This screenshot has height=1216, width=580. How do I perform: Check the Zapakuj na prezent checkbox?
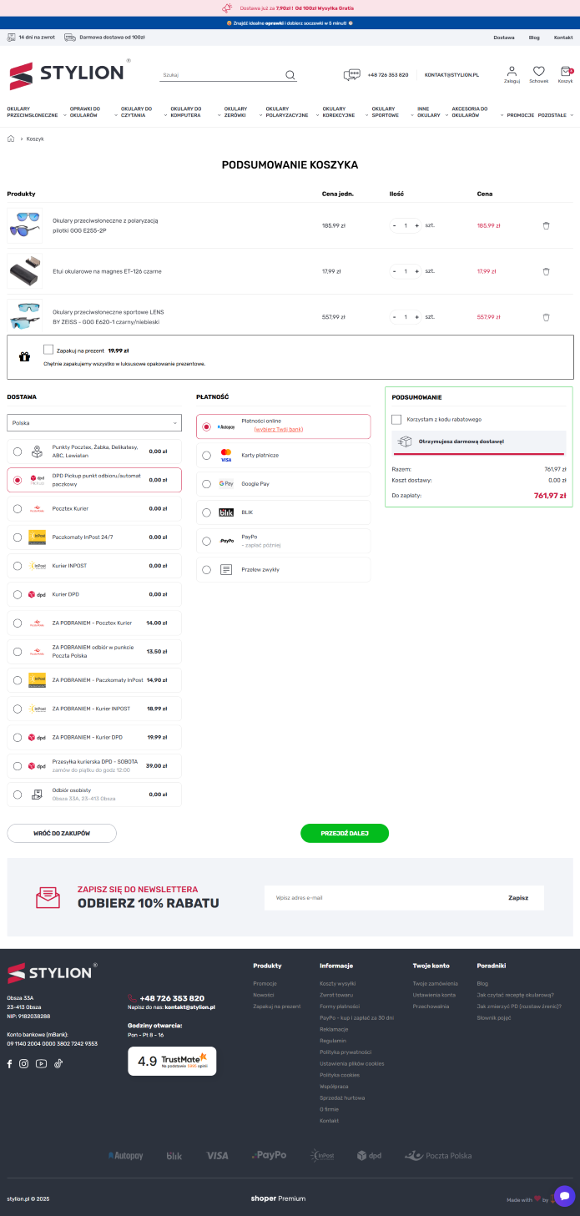(48, 351)
